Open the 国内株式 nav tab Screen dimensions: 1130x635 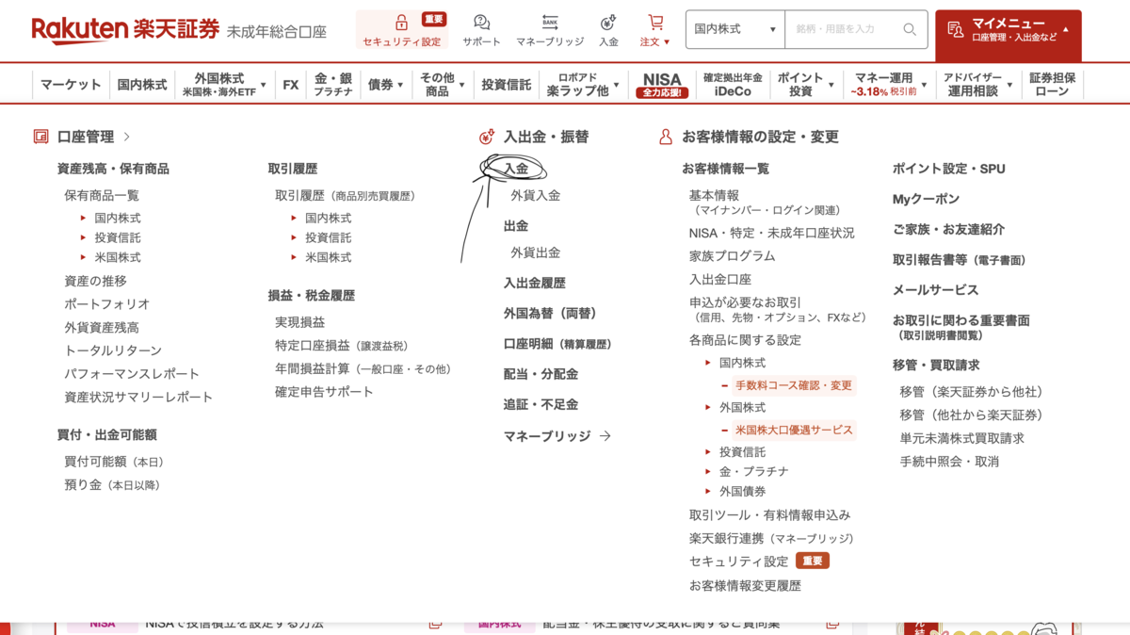(142, 85)
